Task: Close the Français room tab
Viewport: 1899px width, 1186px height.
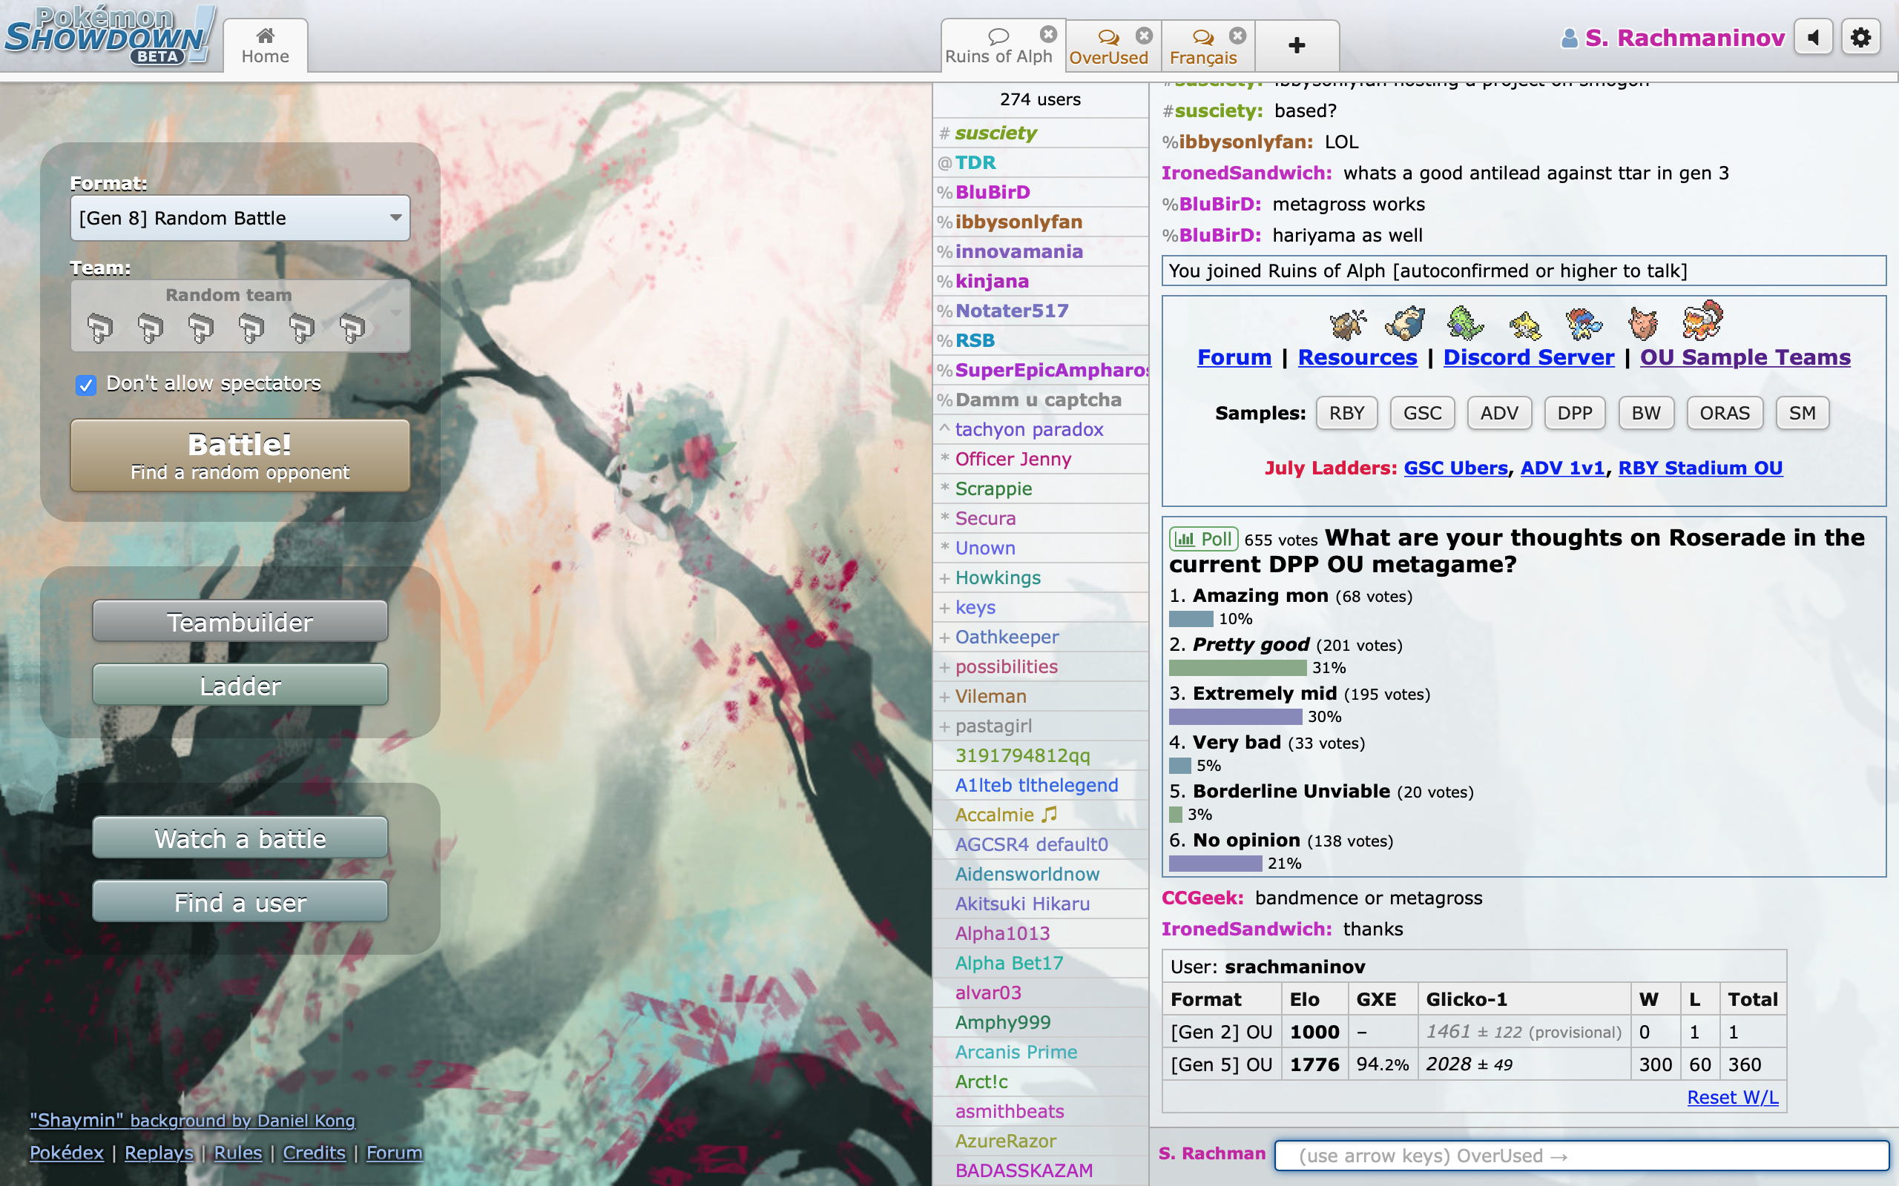Action: coord(1237,36)
